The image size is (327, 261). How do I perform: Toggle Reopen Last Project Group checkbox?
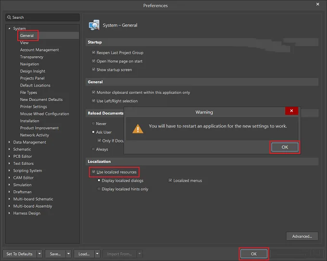(x=94, y=52)
